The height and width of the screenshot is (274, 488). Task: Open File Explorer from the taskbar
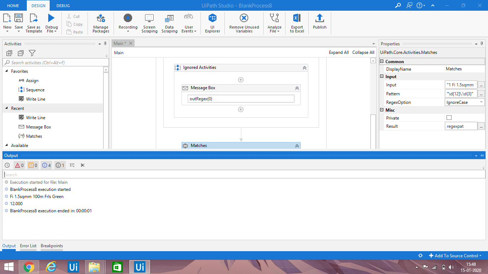(95, 267)
